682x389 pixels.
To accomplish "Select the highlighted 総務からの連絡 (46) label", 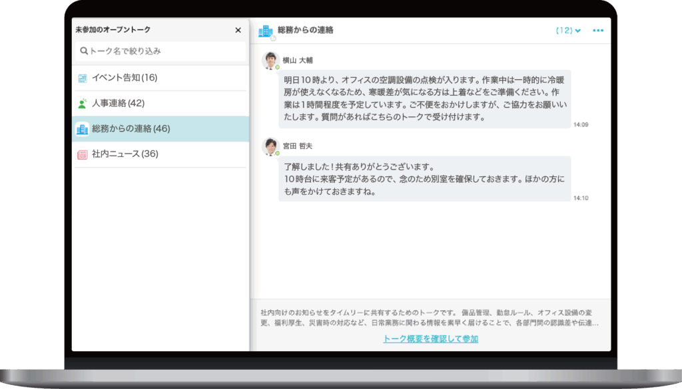I will click(131, 129).
